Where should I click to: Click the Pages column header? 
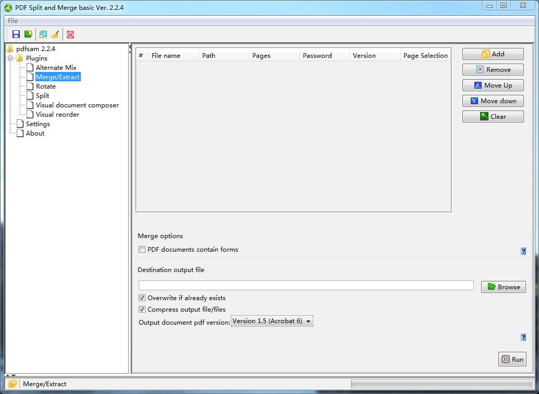(x=274, y=55)
